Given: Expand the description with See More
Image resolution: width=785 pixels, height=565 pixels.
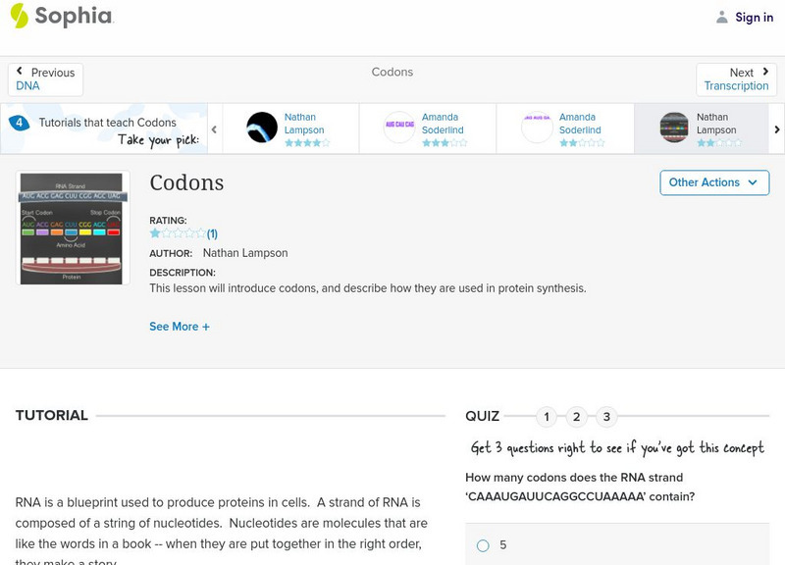Looking at the screenshot, I should (x=180, y=327).
